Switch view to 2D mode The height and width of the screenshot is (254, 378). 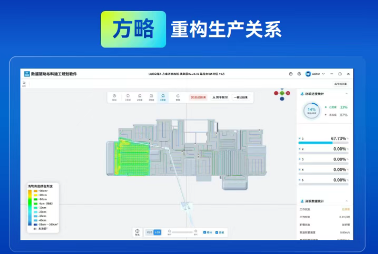[x=149, y=232]
